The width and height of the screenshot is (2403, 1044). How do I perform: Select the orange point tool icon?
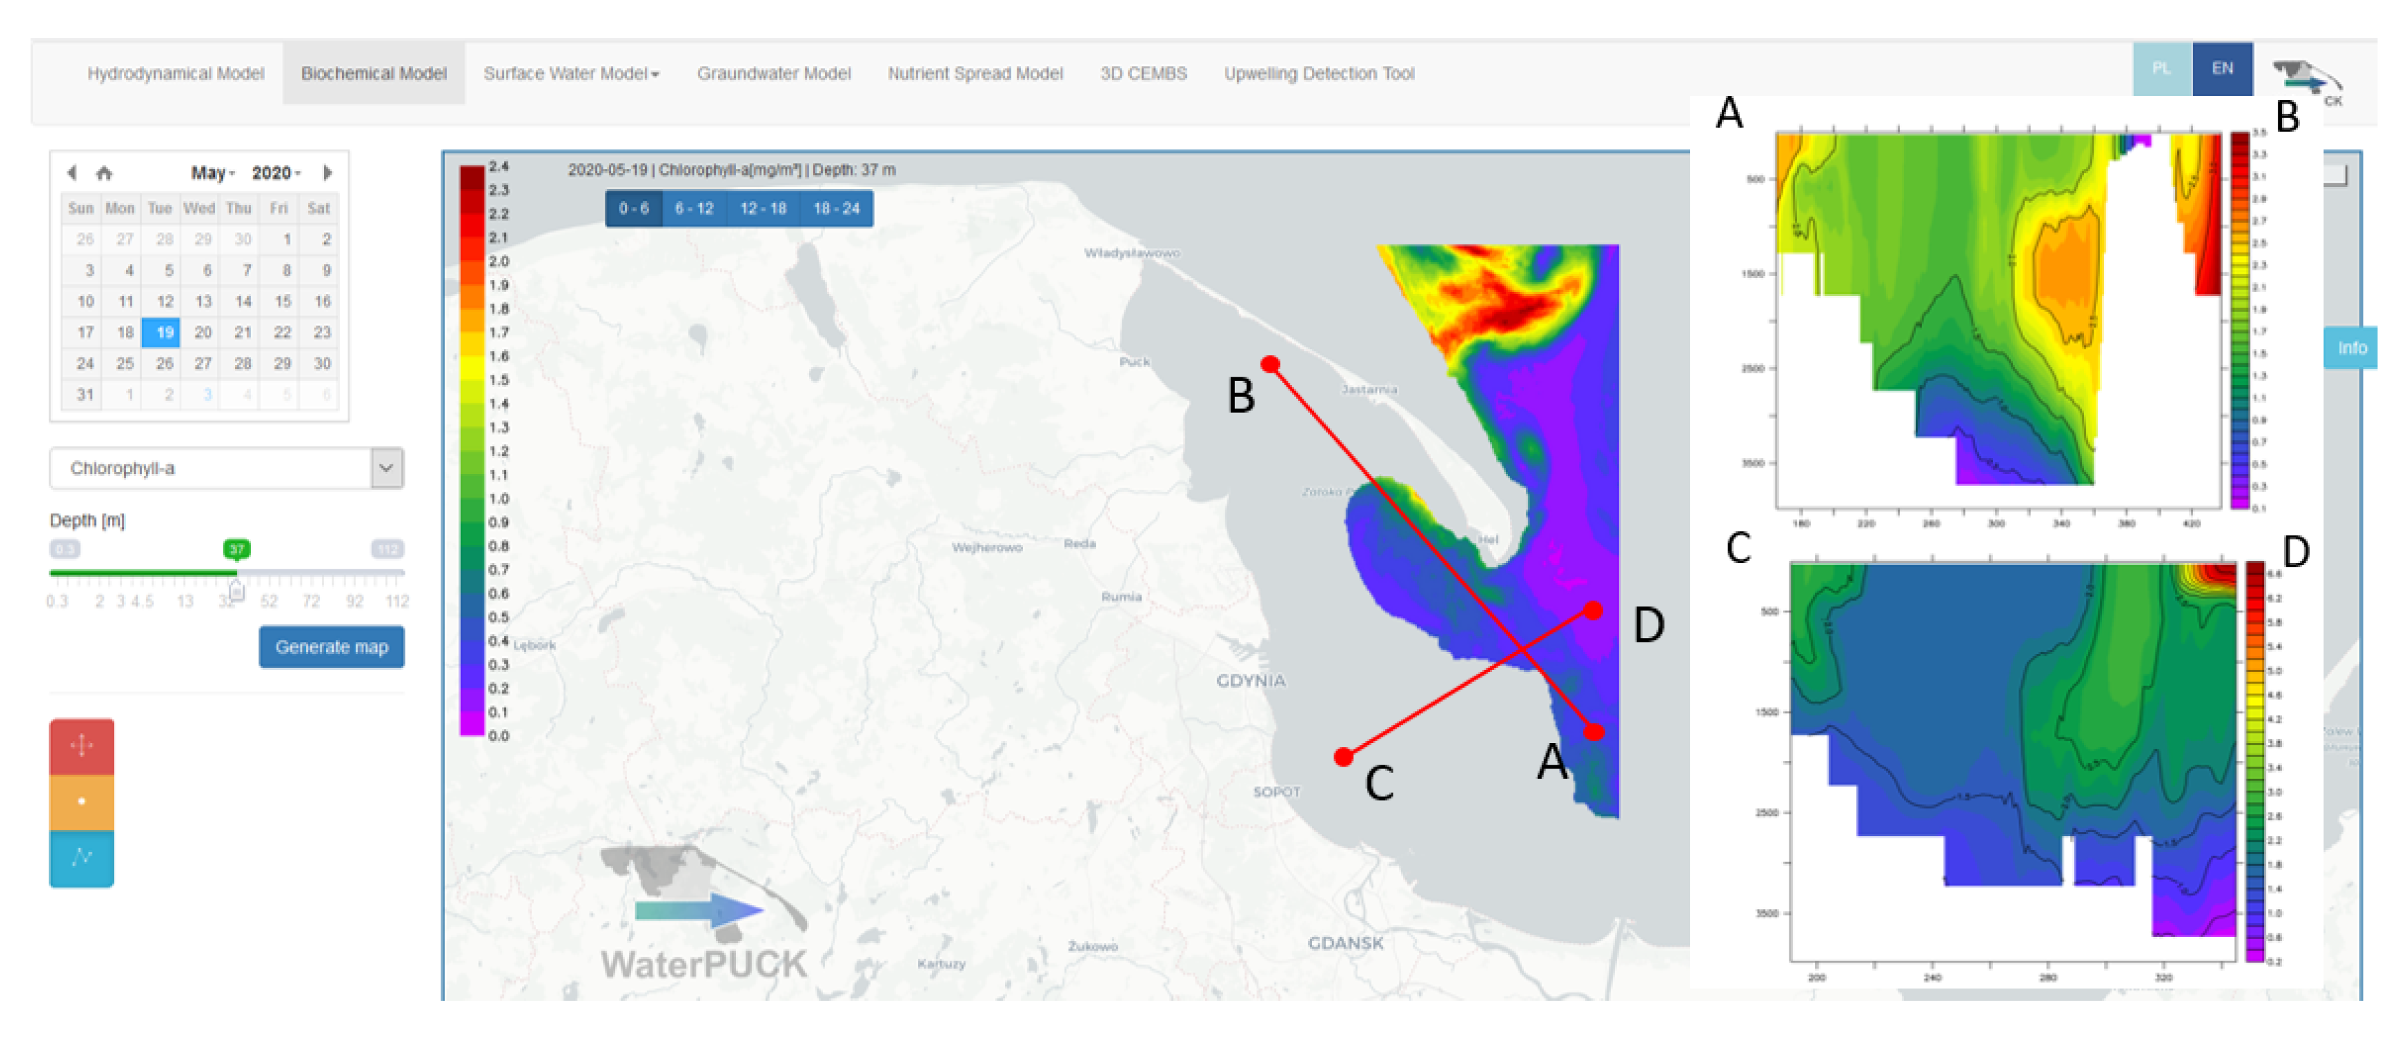click(82, 802)
